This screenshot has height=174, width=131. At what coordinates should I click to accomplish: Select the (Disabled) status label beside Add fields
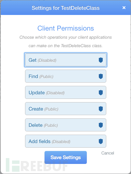61,141
